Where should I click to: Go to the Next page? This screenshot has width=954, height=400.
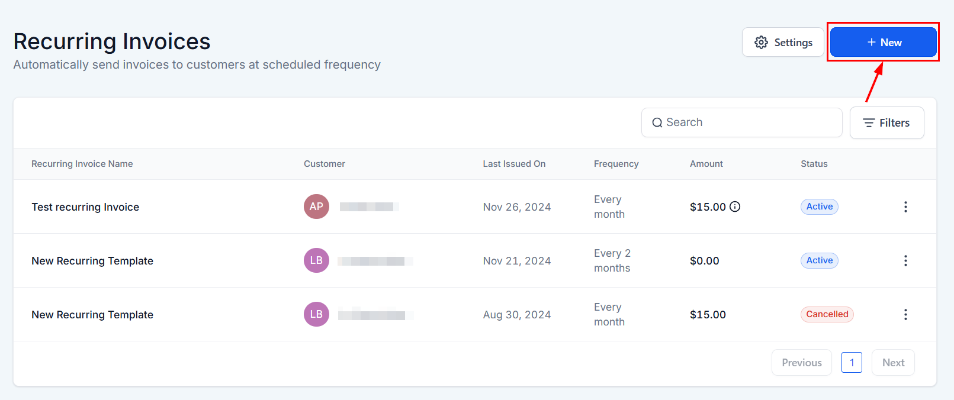coord(892,363)
